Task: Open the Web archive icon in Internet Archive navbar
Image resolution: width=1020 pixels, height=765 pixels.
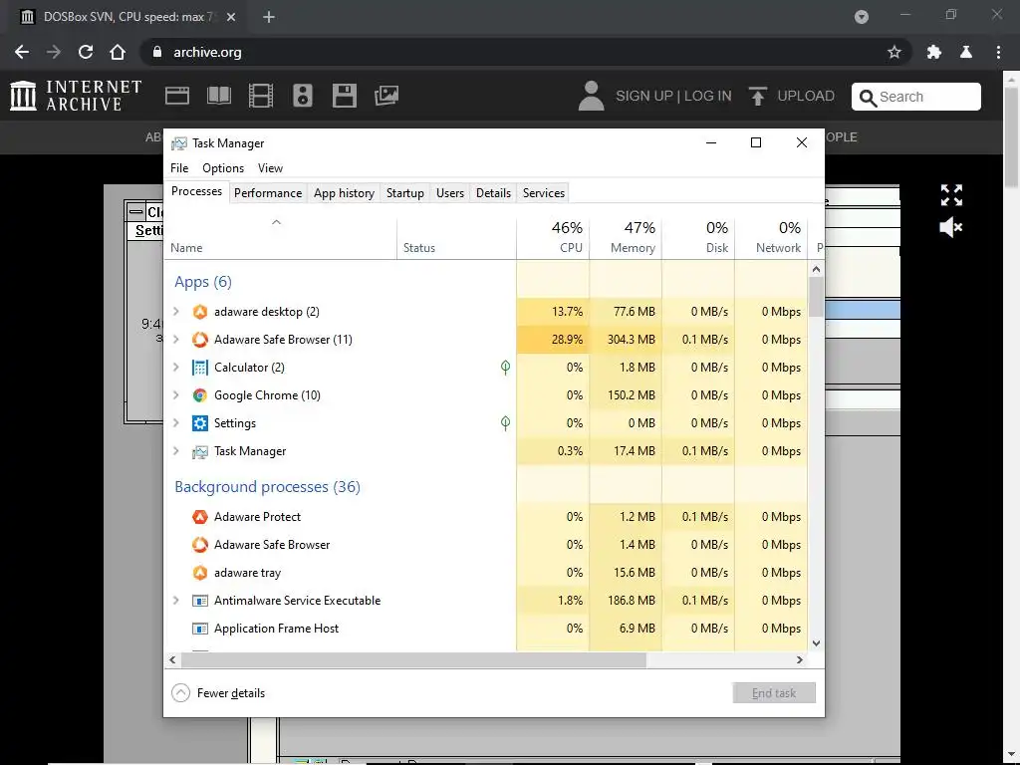Action: tap(177, 96)
